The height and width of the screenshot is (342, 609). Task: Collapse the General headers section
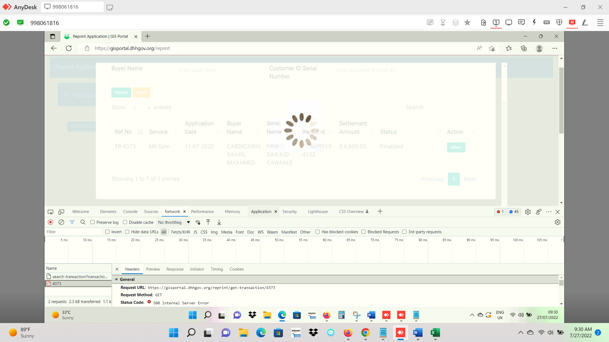(x=116, y=280)
